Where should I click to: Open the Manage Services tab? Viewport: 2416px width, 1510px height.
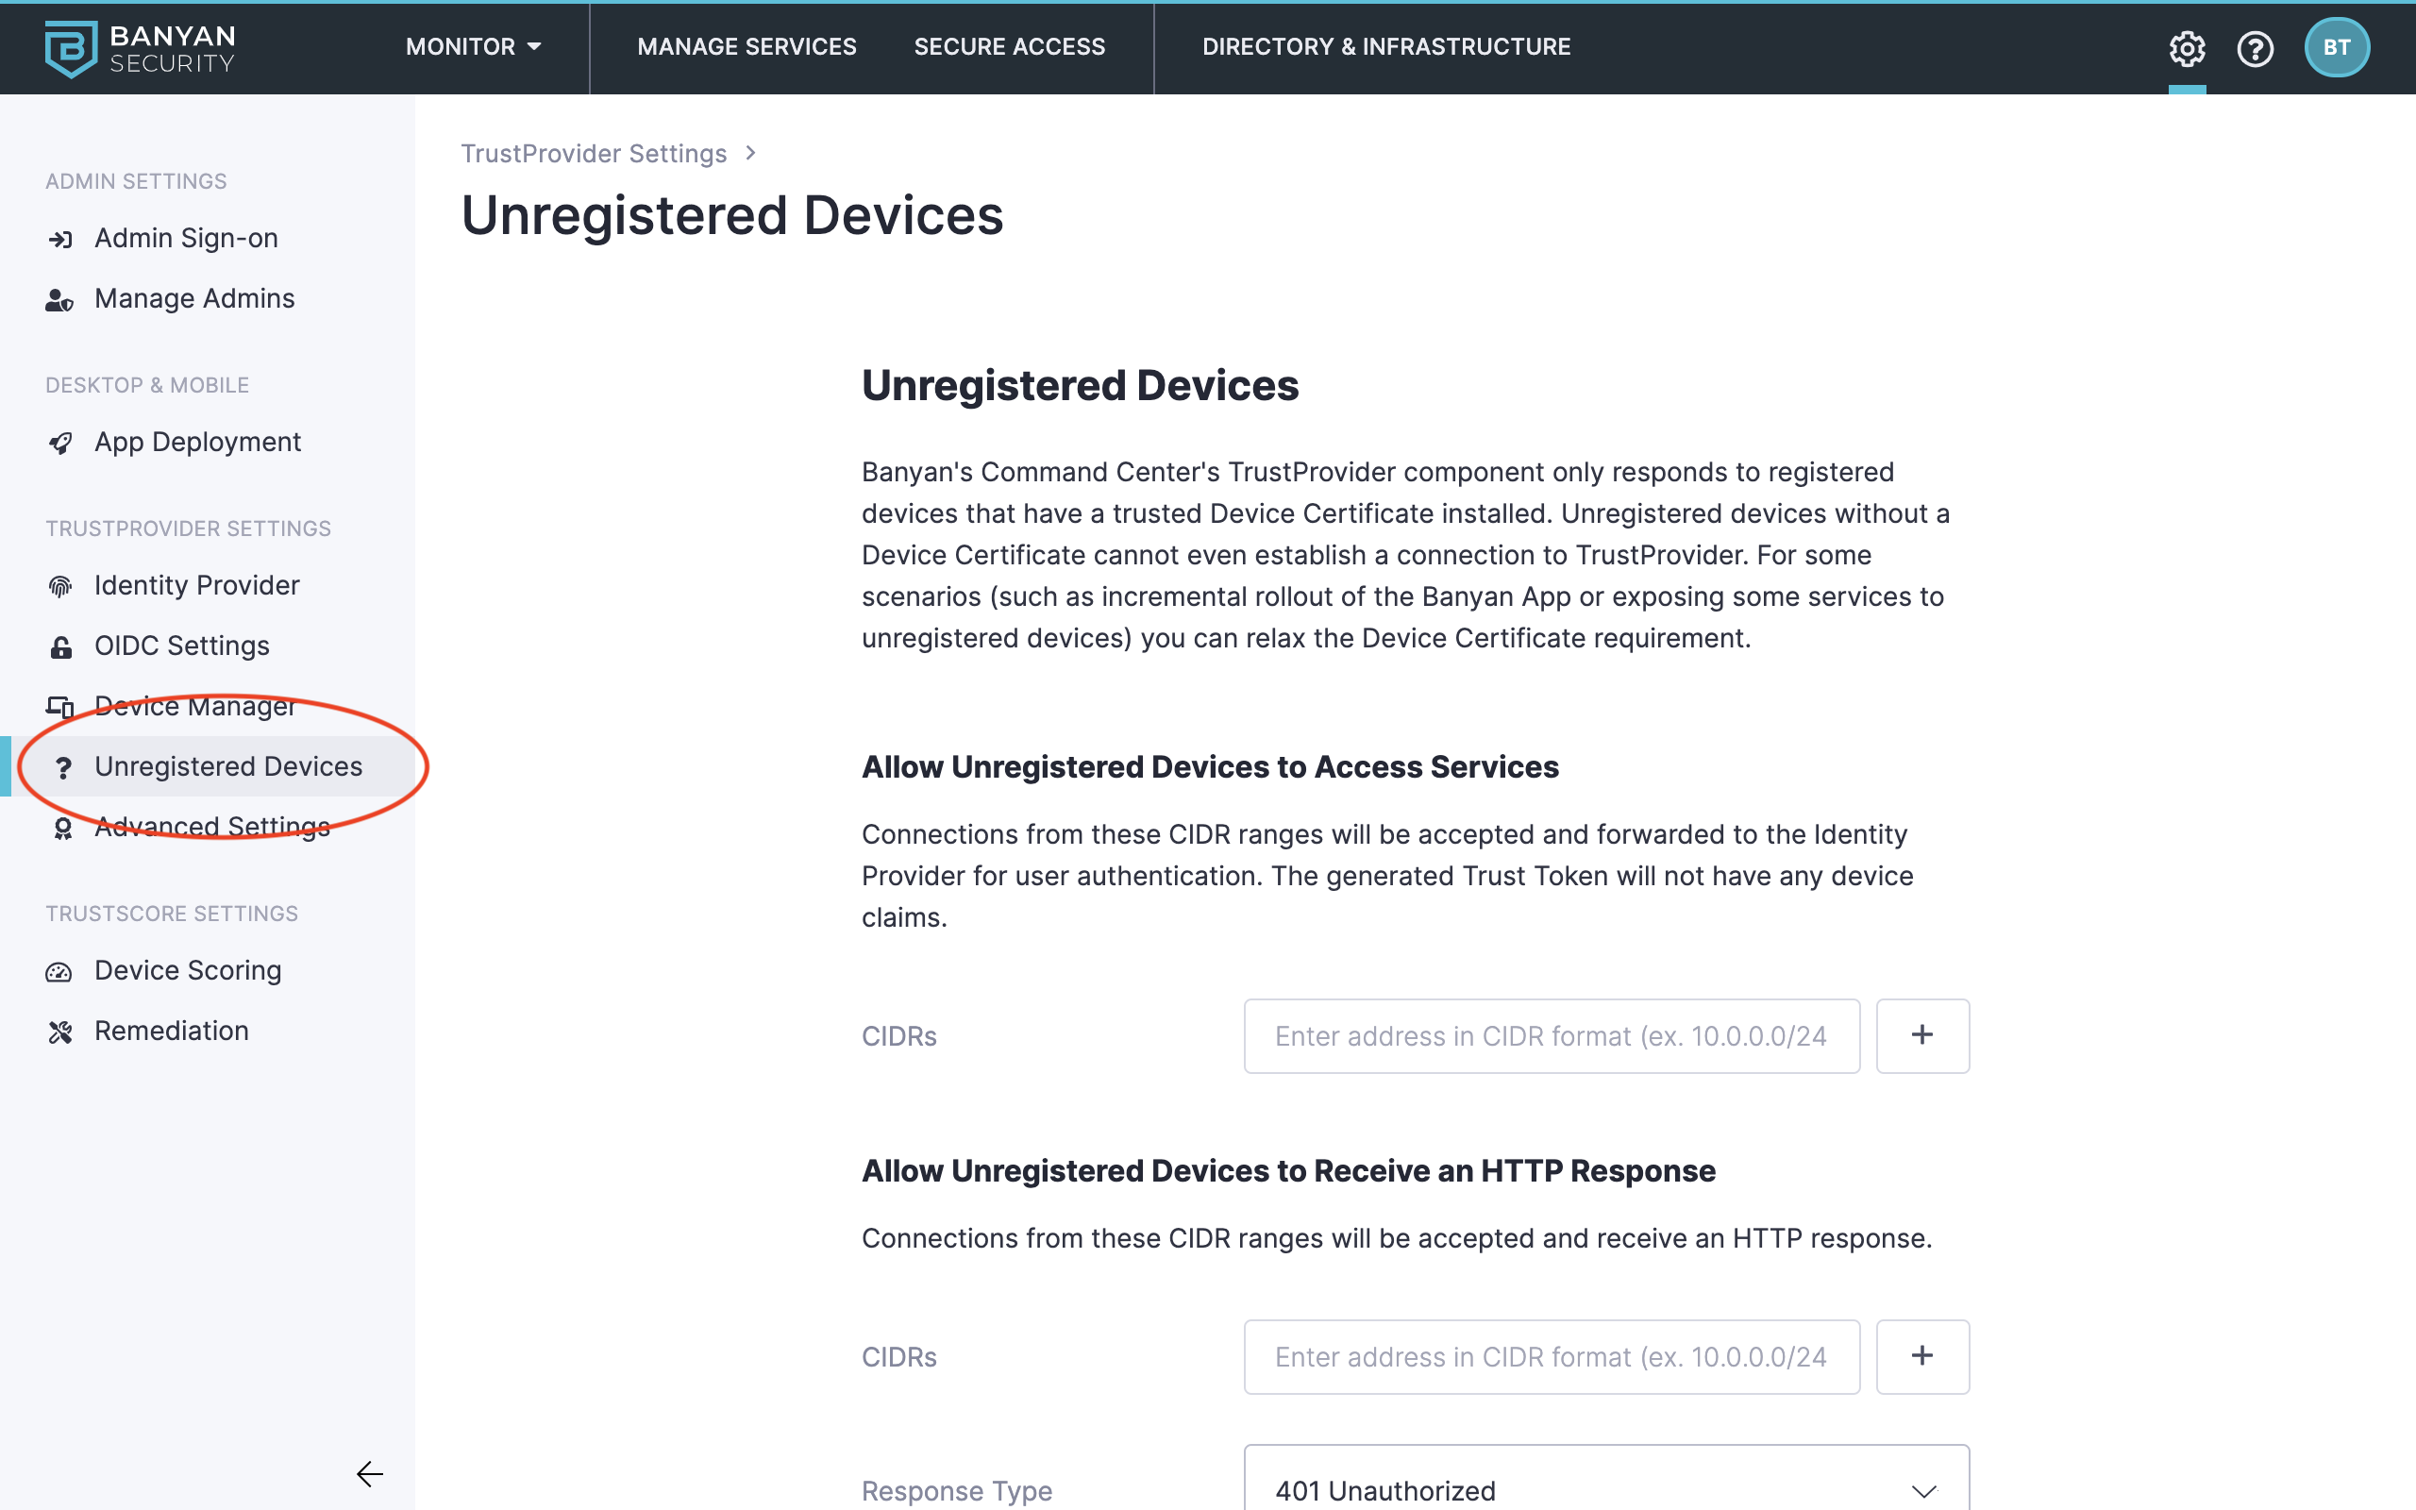pos(747,47)
